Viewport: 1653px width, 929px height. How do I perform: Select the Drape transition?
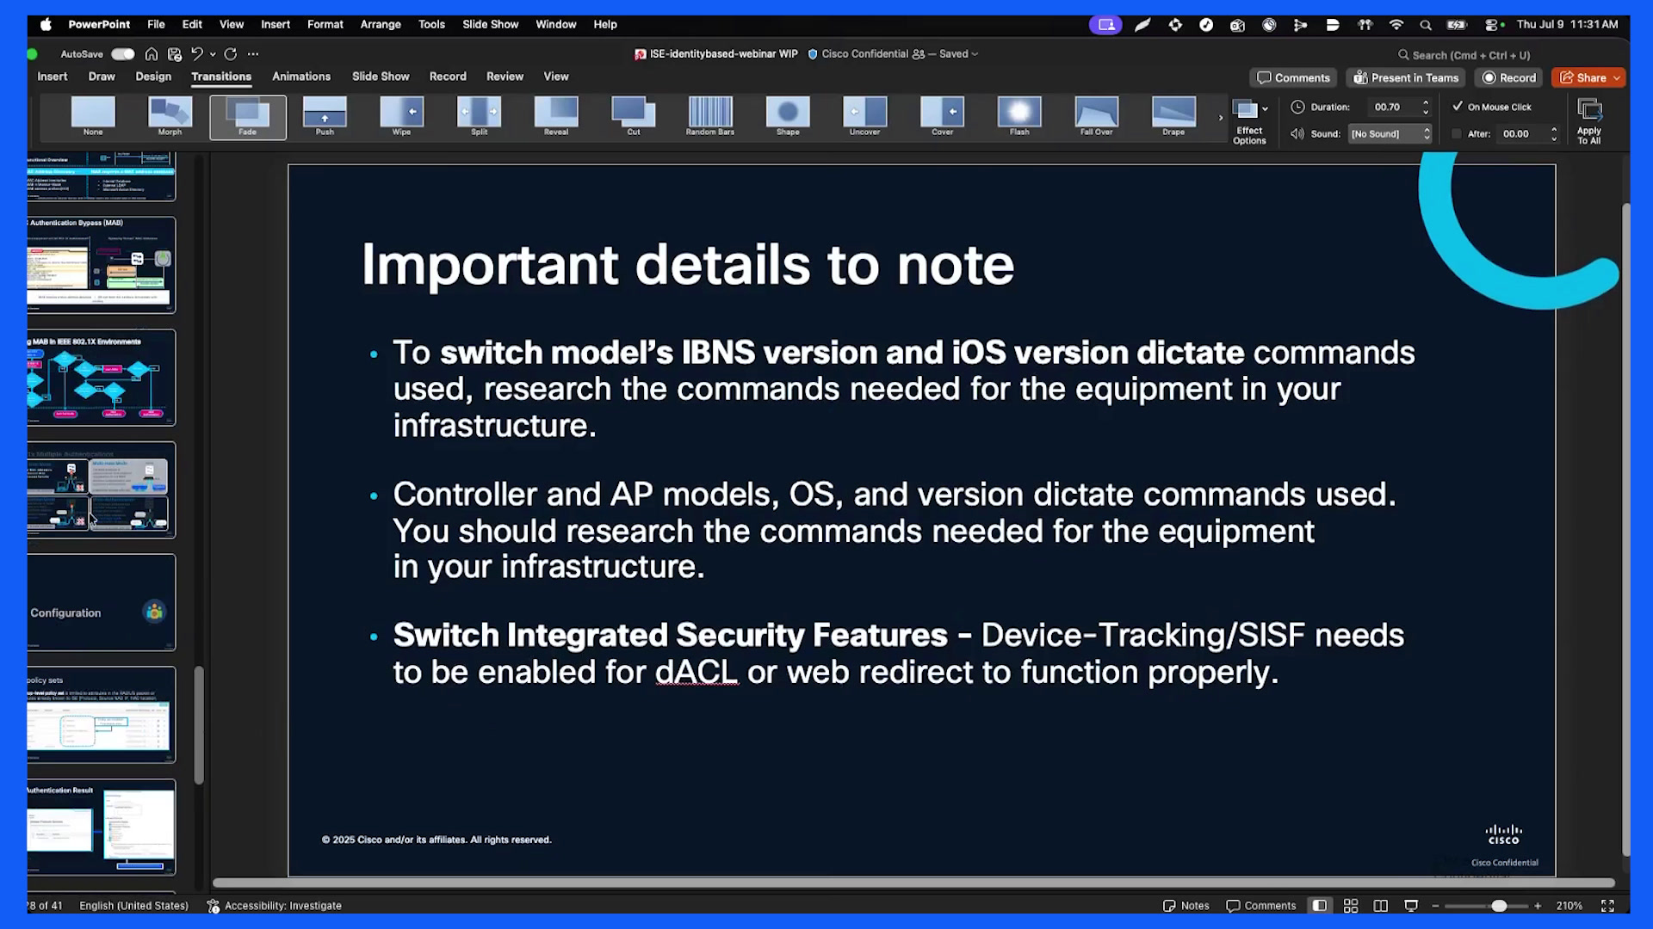coord(1173,116)
